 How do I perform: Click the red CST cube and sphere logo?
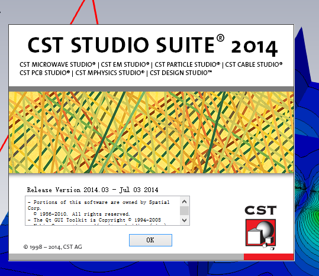point(260,234)
